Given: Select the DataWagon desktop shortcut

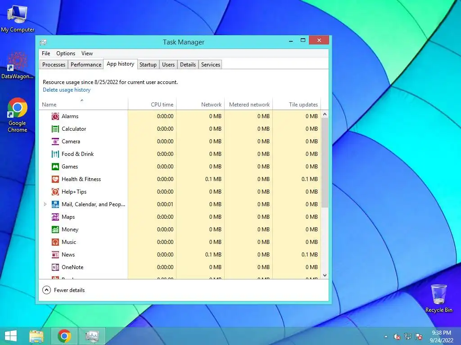Looking at the screenshot, I should coord(18,66).
